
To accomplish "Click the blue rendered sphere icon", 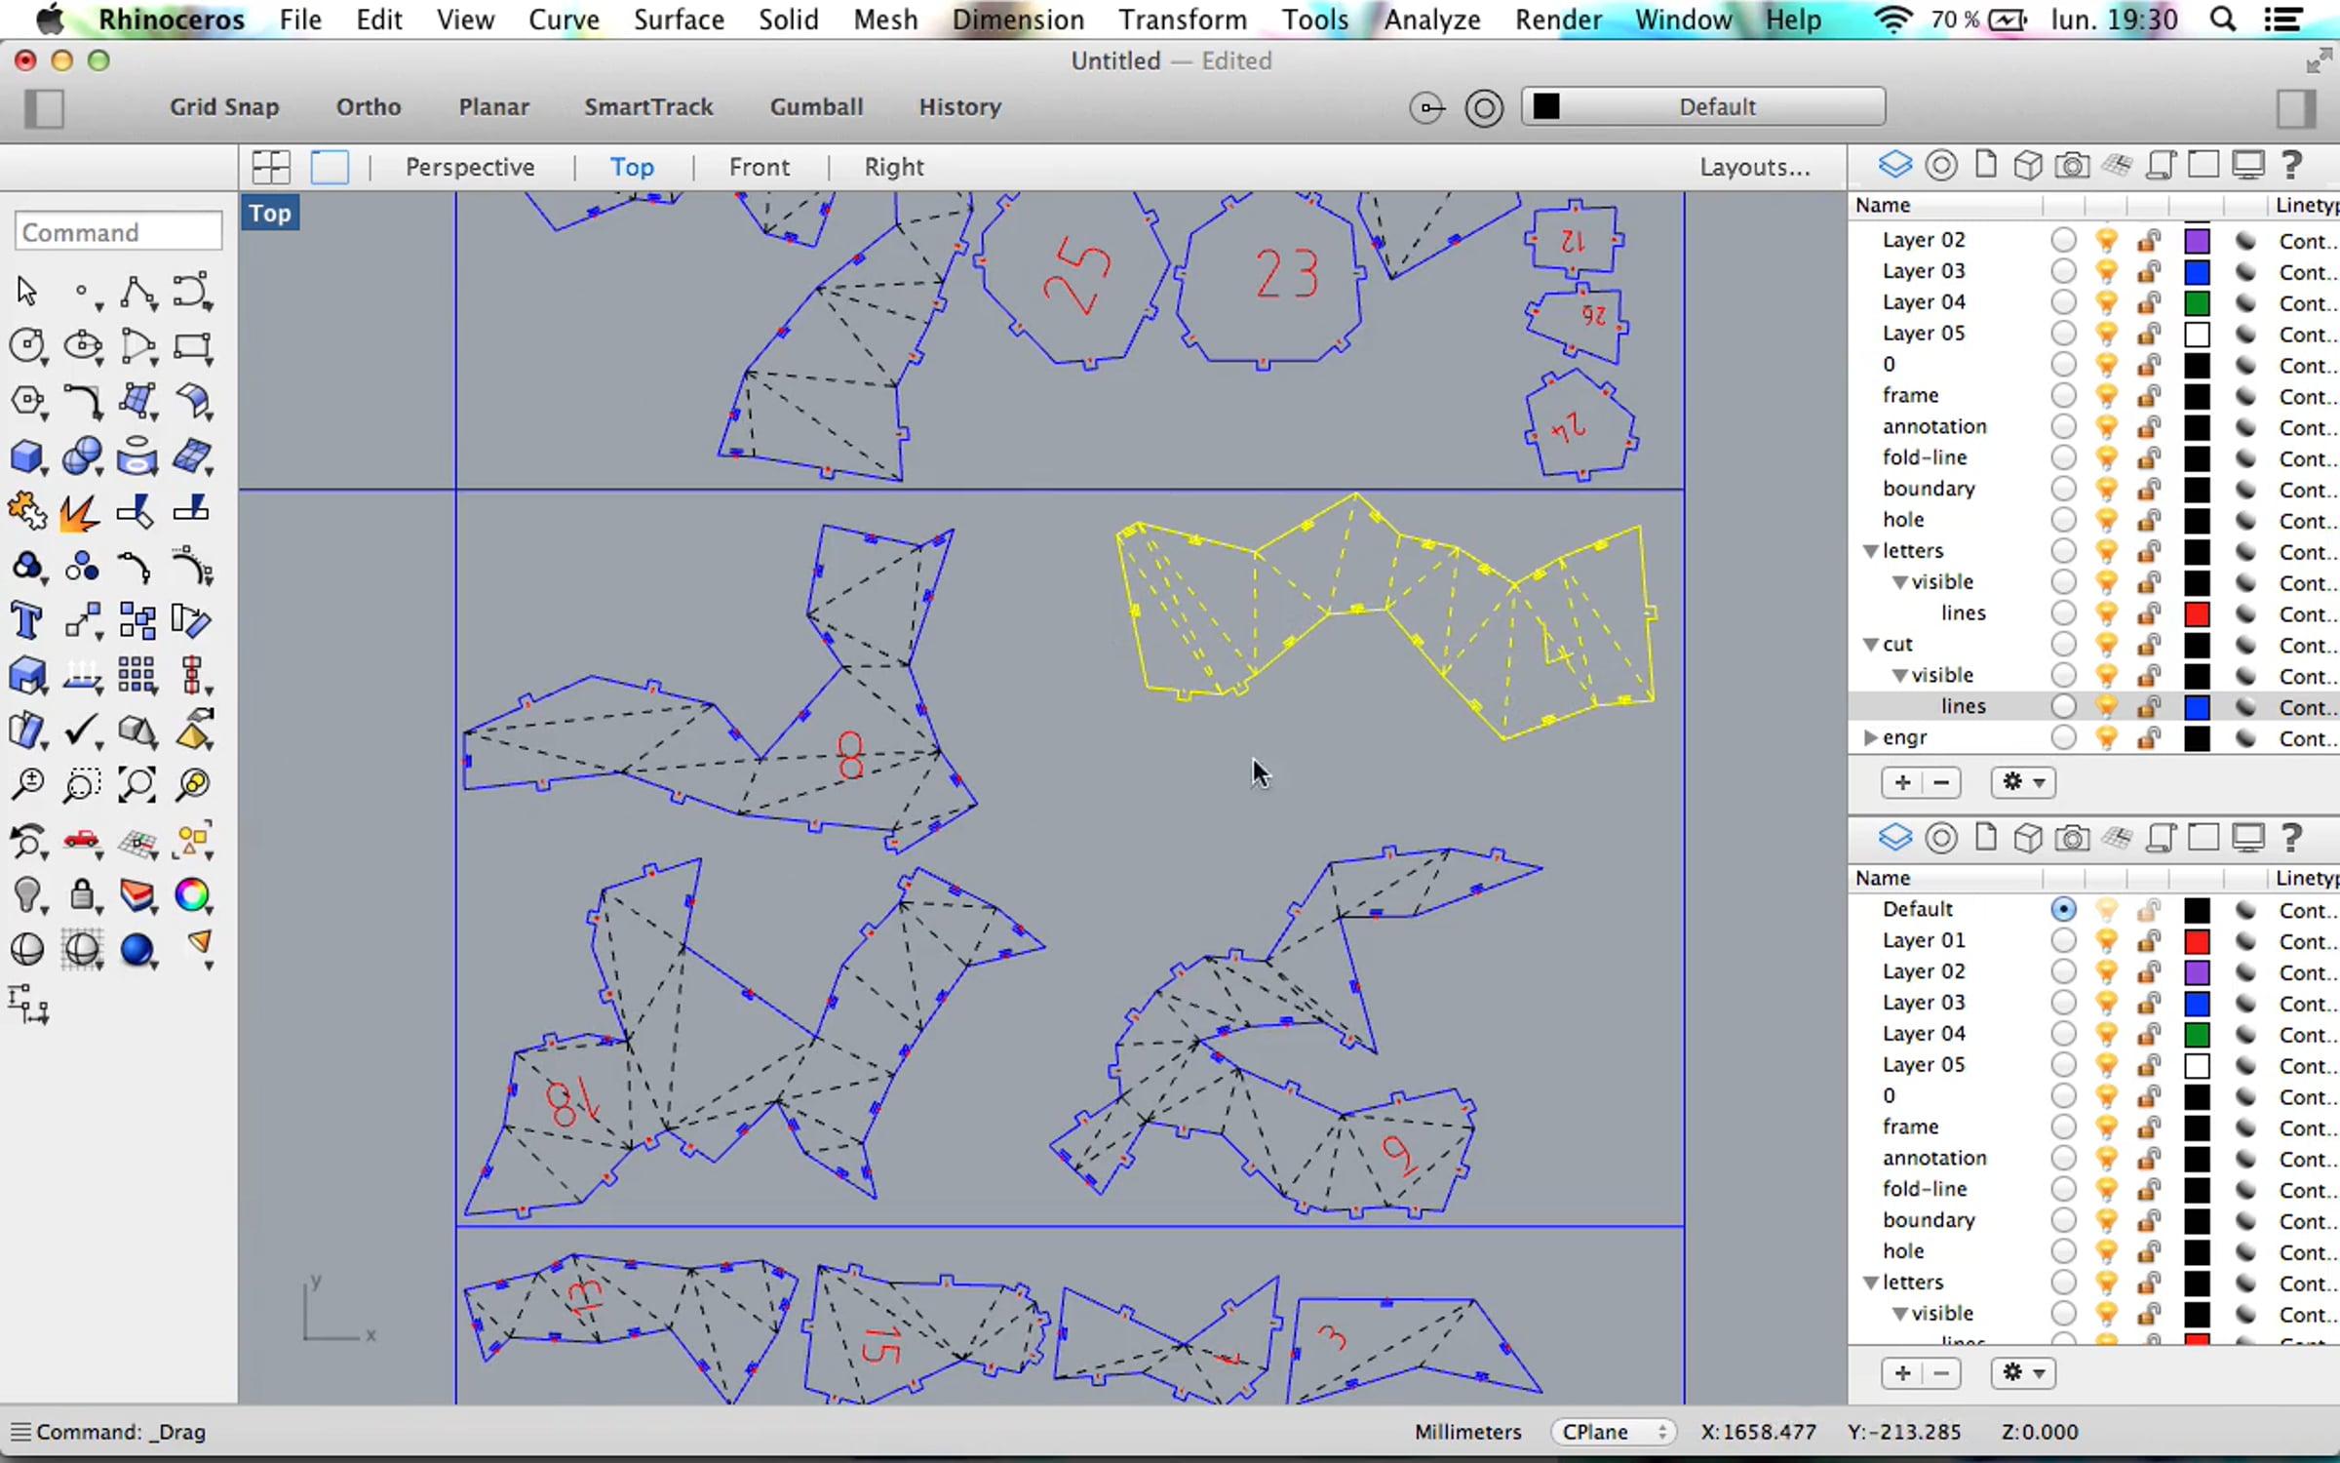I will (x=137, y=949).
